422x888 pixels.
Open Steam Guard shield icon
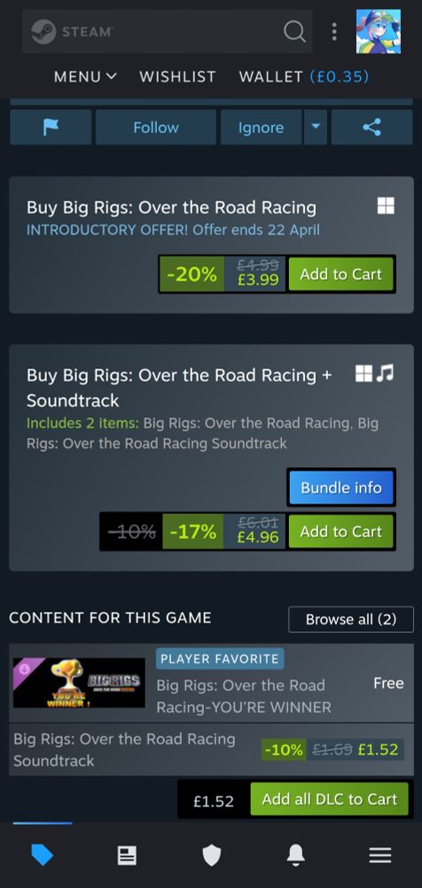coord(212,855)
